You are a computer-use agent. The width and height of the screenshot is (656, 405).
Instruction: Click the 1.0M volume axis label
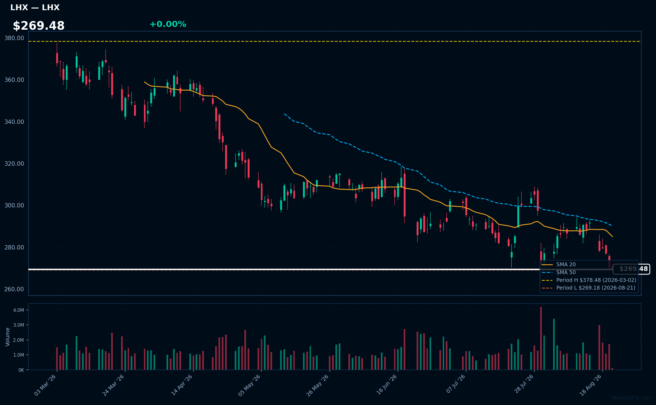pyautogui.click(x=19, y=355)
